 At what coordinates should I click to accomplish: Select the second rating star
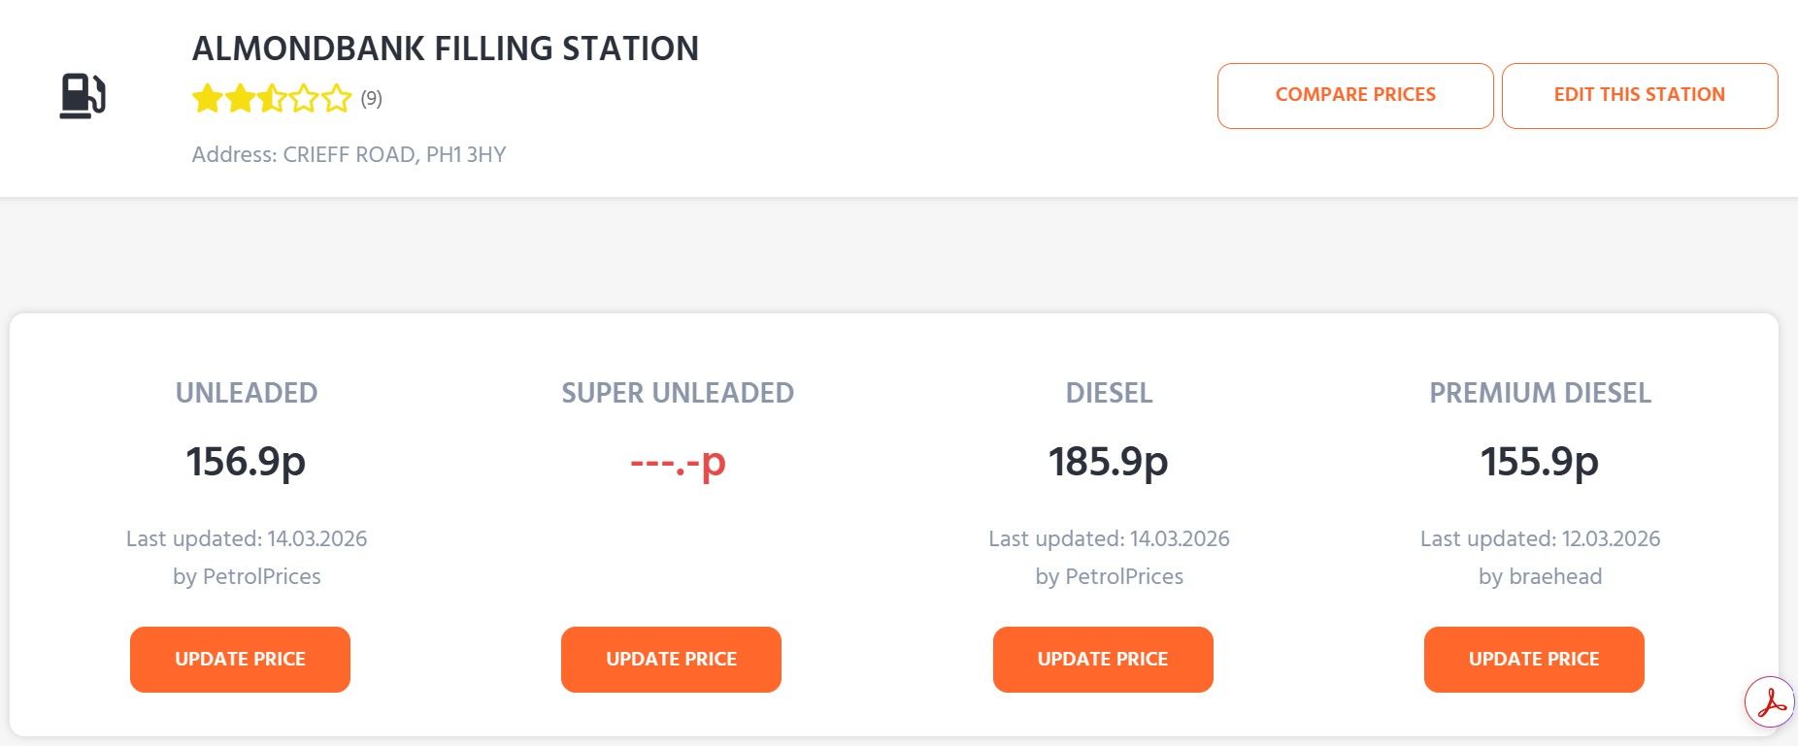[x=240, y=98]
